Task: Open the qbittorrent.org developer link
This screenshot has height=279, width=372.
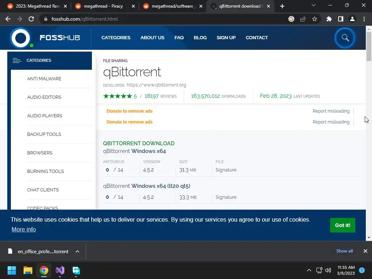Action: (156, 85)
